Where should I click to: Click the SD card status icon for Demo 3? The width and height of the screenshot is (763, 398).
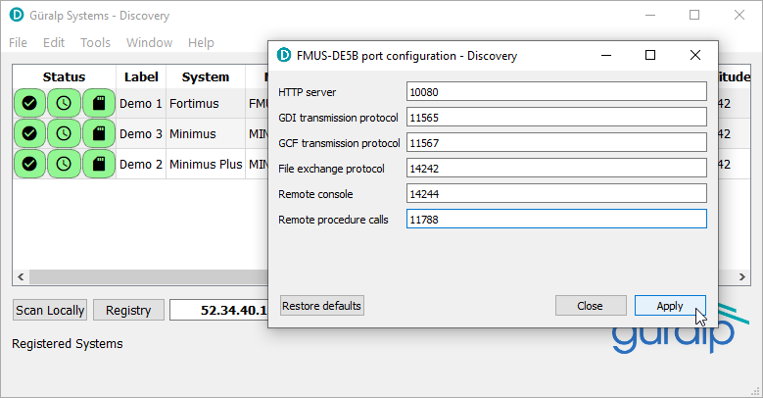point(99,133)
